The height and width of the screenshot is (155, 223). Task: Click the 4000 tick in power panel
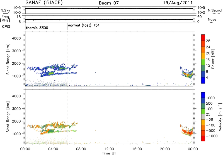[16, 38]
